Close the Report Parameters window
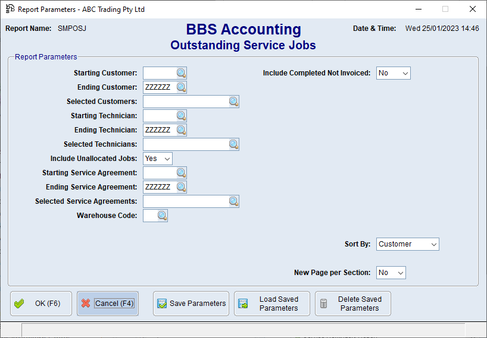The height and width of the screenshot is (338, 487). click(x=473, y=10)
